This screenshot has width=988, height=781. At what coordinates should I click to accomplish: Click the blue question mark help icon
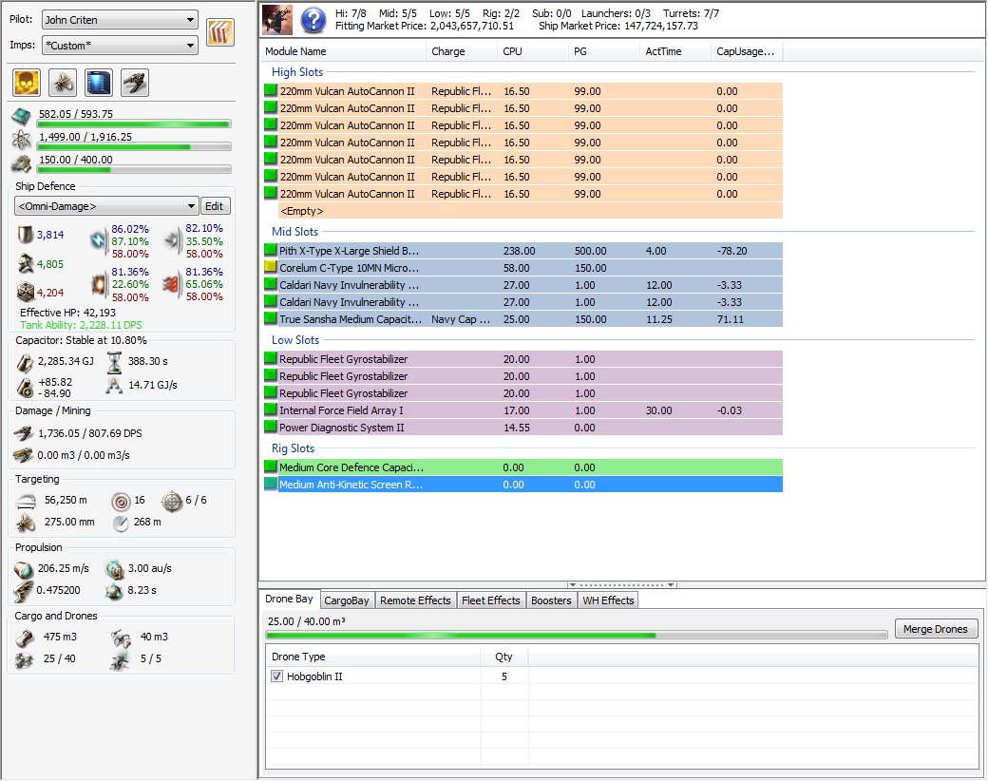313,20
